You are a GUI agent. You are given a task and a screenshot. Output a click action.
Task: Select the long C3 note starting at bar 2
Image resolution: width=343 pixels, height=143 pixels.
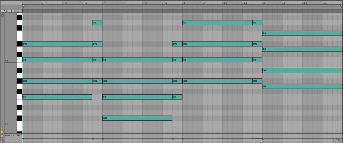[x=137, y=60]
